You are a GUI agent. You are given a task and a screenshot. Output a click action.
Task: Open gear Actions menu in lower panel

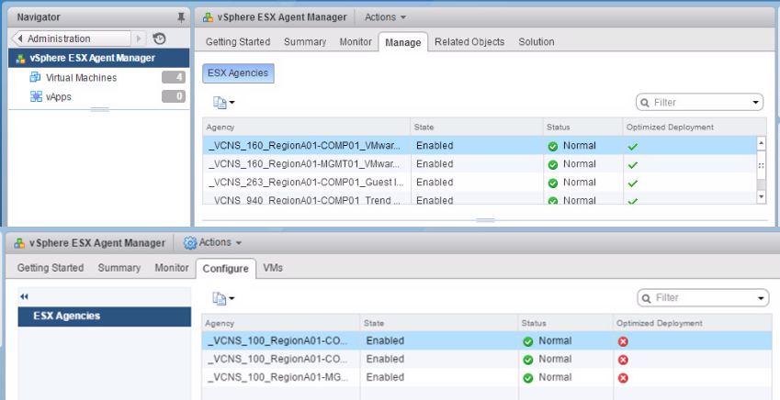[212, 242]
